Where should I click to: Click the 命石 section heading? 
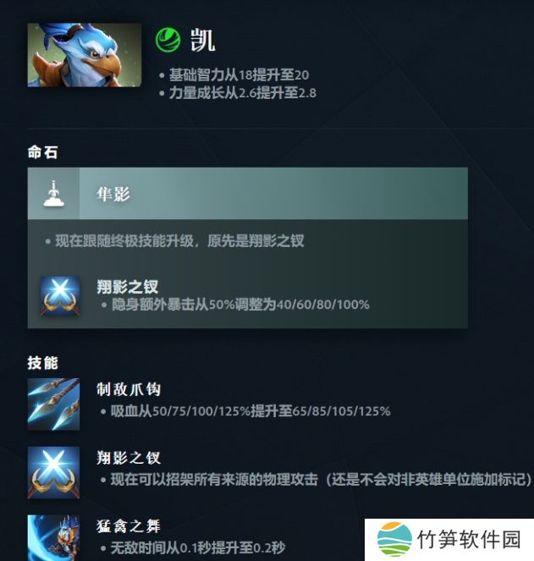click(x=43, y=152)
